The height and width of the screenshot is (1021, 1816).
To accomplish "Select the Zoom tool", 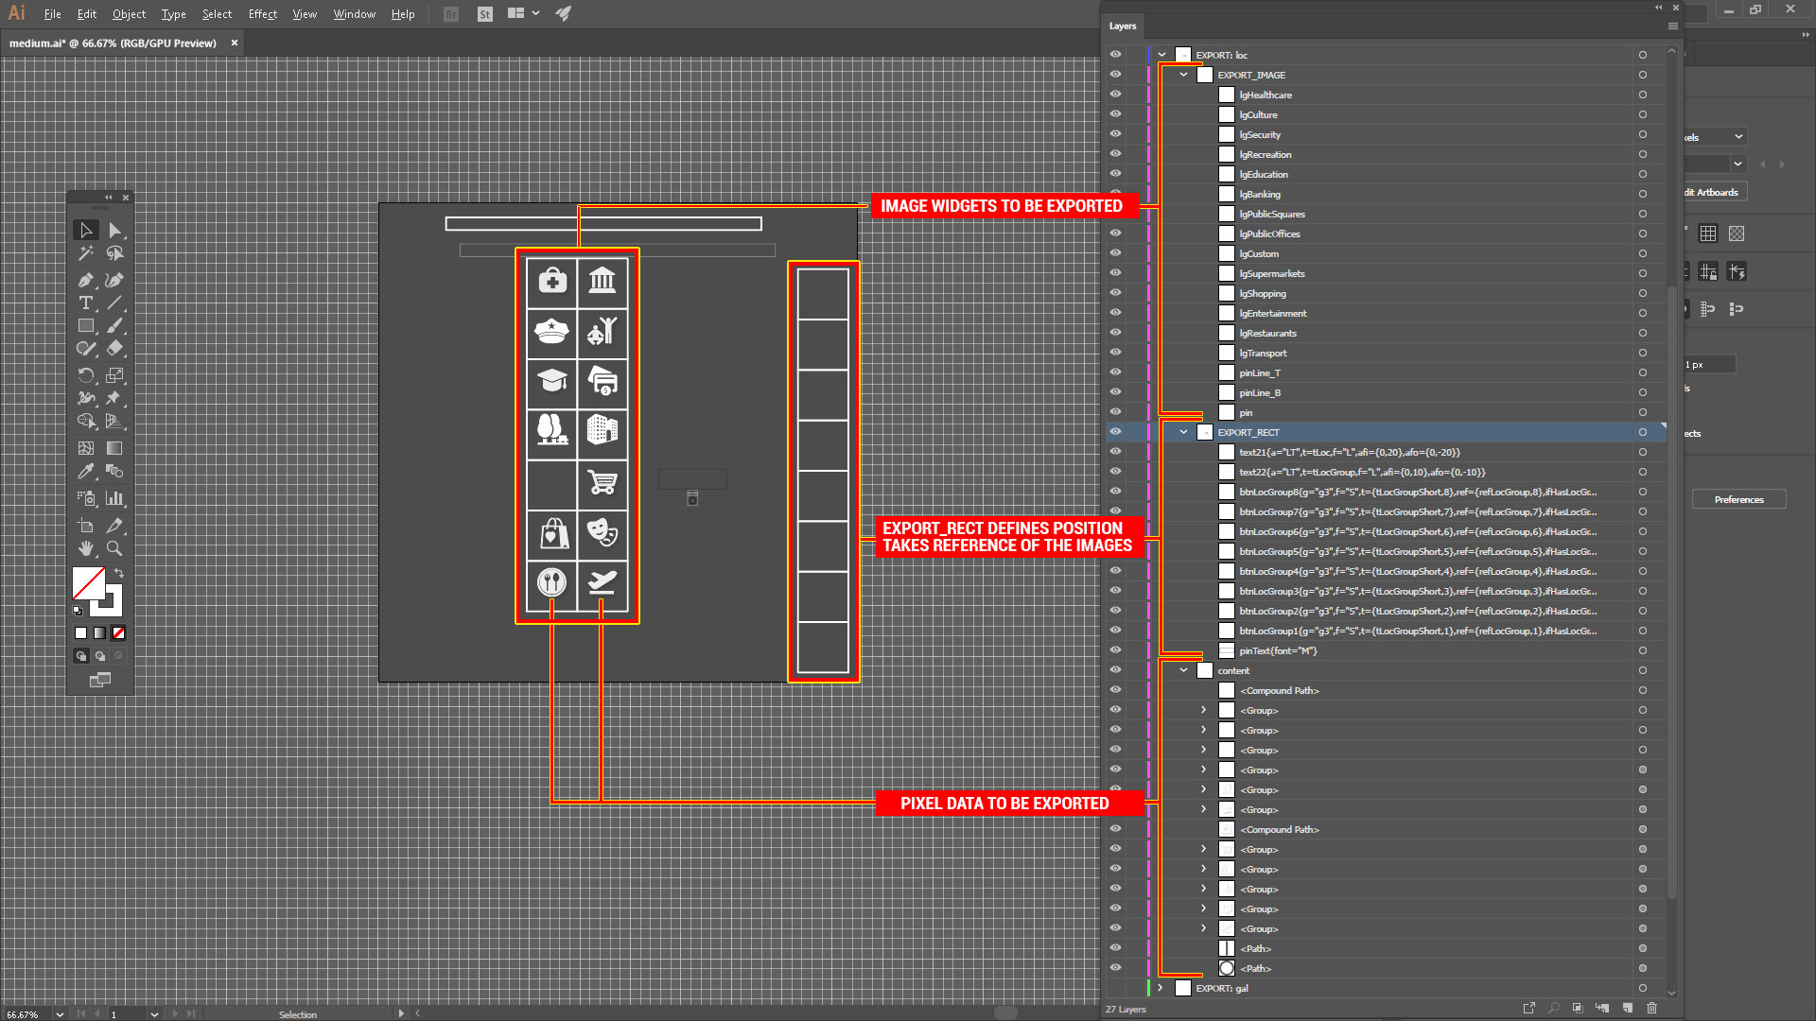I will point(114,548).
